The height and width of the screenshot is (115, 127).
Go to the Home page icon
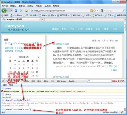click(26, 11)
